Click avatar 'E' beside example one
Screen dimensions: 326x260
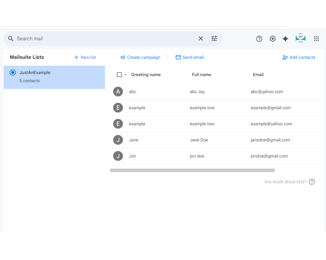pyautogui.click(x=118, y=108)
